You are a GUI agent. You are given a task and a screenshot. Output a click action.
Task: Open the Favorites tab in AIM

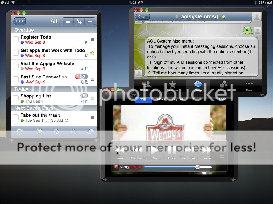click(172, 86)
